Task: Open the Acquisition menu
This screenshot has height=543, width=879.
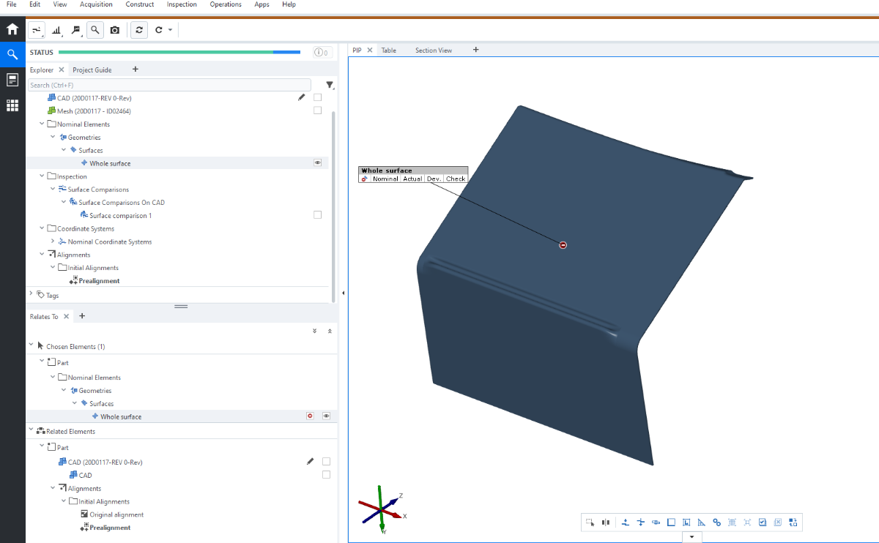Action: click(96, 4)
